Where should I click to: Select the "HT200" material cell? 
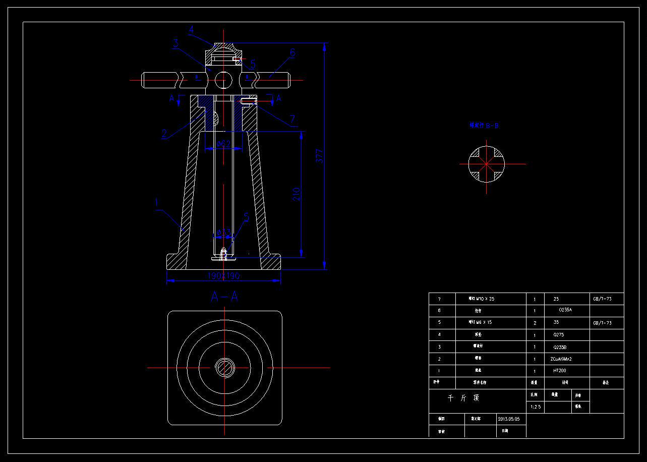pos(559,371)
